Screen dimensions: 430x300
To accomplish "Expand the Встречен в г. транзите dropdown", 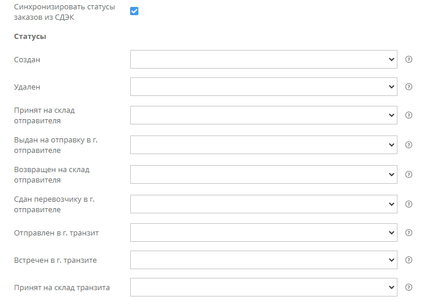I will click(x=263, y=260).
